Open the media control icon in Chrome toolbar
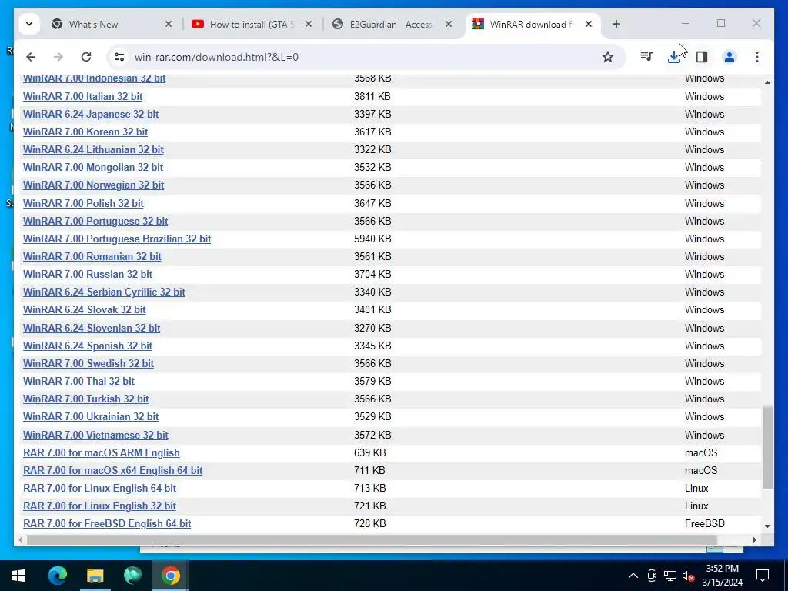Image resolution: width=788 pixels, height=591 pixels. (646, 57)
